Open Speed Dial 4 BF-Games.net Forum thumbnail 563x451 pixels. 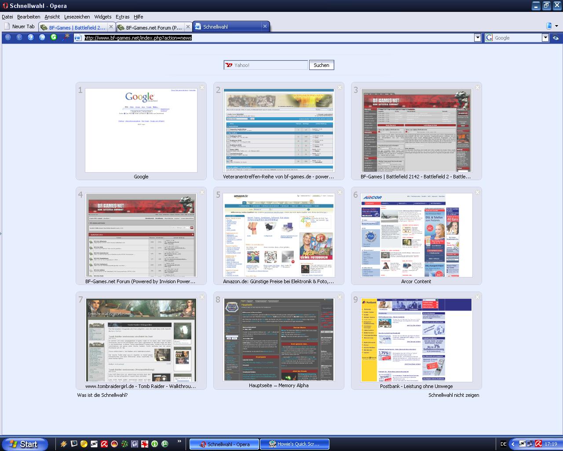pyautogui.click(x=141, y=235)
